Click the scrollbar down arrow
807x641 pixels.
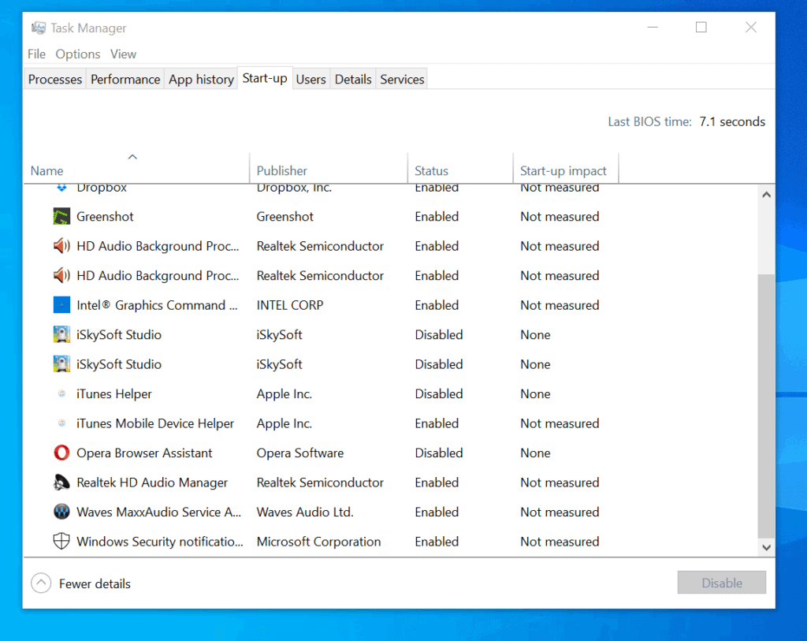coord(765,546)
